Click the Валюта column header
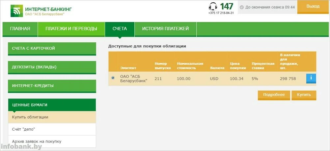This screenshot has width=330, height=151. [217, 68]
